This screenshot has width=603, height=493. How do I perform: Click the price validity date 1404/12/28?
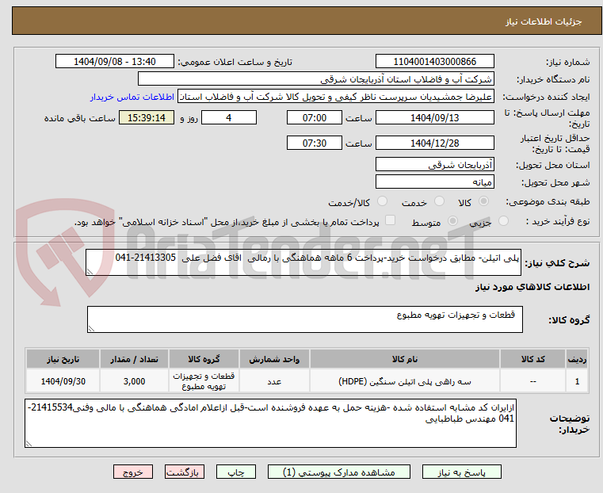pos(434,143)
